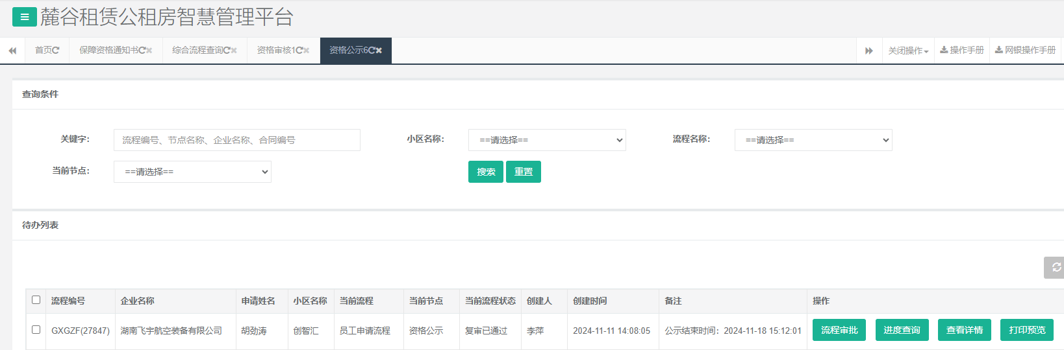Toggle the hamburger sidebar menu button
This screenshot has height=350, width=1064.
coord(24,17)
